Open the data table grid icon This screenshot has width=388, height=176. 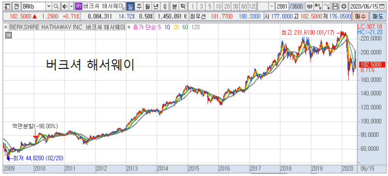pyautogui.click(x=8, y=35)
